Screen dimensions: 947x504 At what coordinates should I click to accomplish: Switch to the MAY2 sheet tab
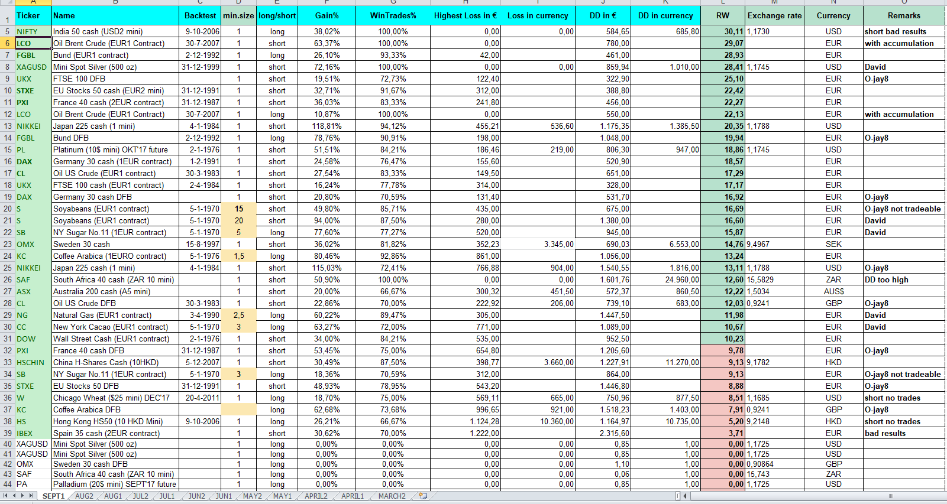click(253, 496)
